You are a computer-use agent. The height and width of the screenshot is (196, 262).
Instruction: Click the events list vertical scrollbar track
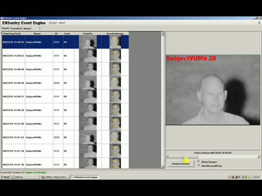163,100
